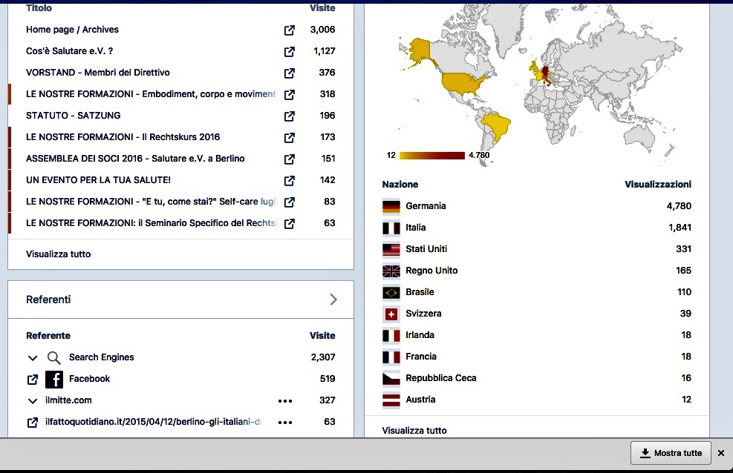Image resolution: width=733 pixels, height=473 pixels.
Task: Open external link for UN EVENTO PER LA TUA SALUTE
Action: [290, 181]
